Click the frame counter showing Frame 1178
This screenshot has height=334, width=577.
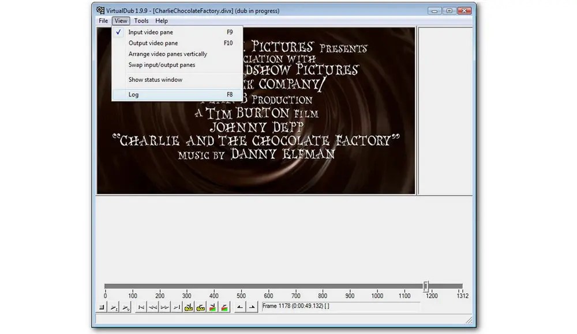[x=294, y=306]
